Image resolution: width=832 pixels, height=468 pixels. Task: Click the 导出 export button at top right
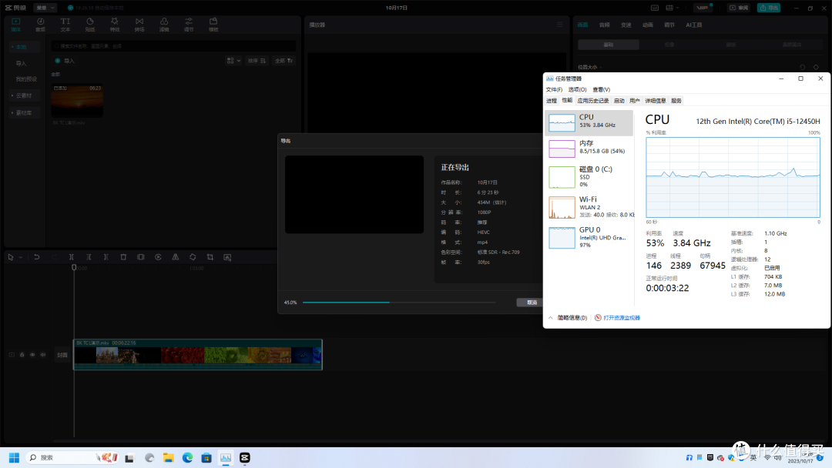coord(769,8)
